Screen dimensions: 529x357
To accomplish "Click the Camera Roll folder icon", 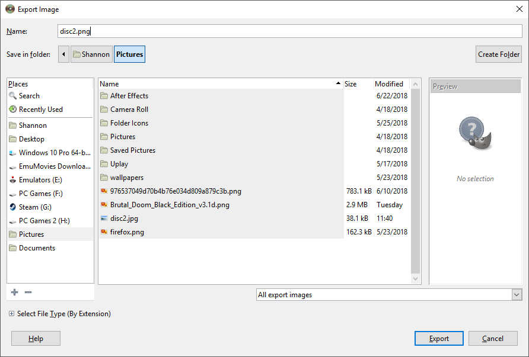I will [104, 109].
